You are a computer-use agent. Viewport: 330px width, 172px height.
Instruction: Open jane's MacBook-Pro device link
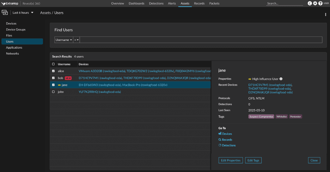click(145, 85)
